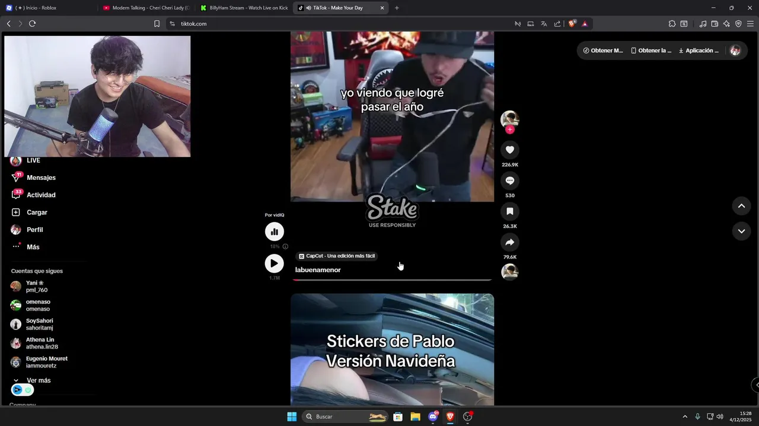Open Brave Wallet icon
The height and width of the screenshot is (426, 759).
(x=715, y=24)
